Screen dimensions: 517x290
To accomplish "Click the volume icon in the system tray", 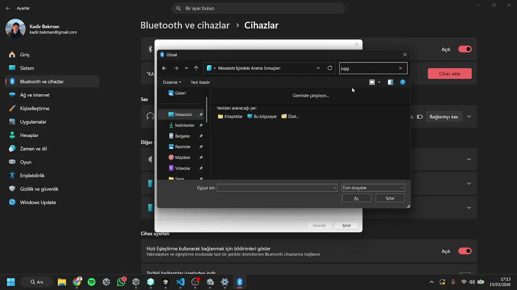I will [x=472, y=282].
